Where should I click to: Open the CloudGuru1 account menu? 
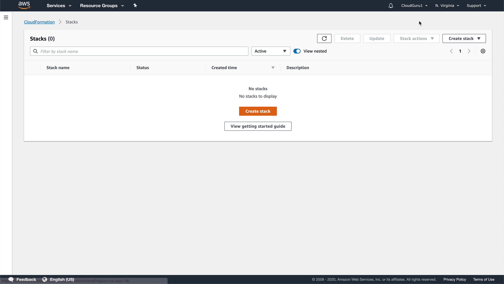click(414, 6)
